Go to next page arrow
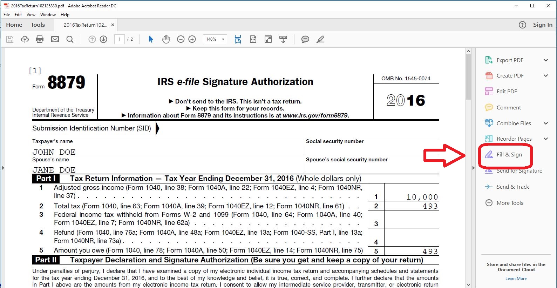Image resolution: width=557 pixels, height=288 pixels. click(x=103, y=39)
